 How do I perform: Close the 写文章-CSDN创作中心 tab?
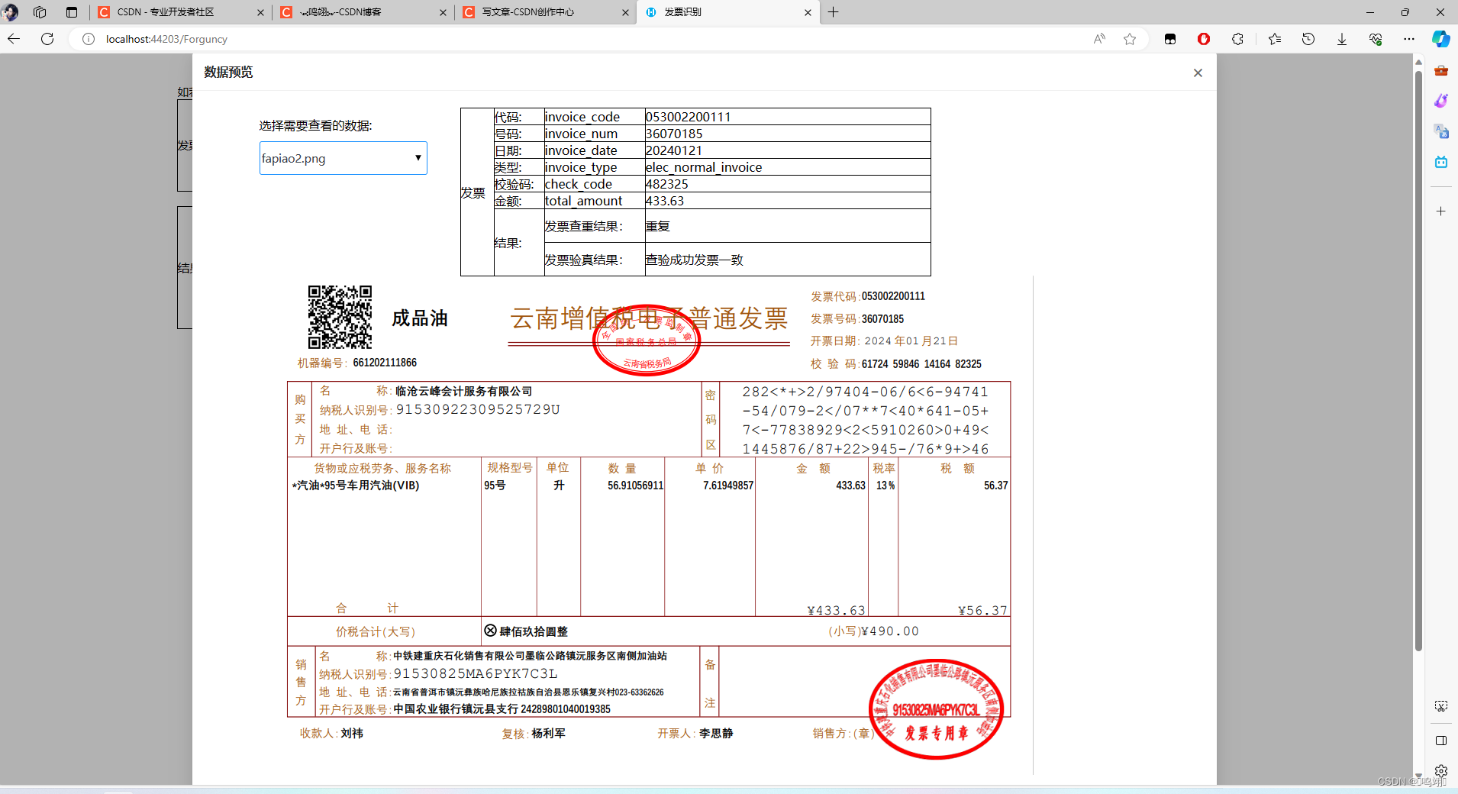coord(626,12)
